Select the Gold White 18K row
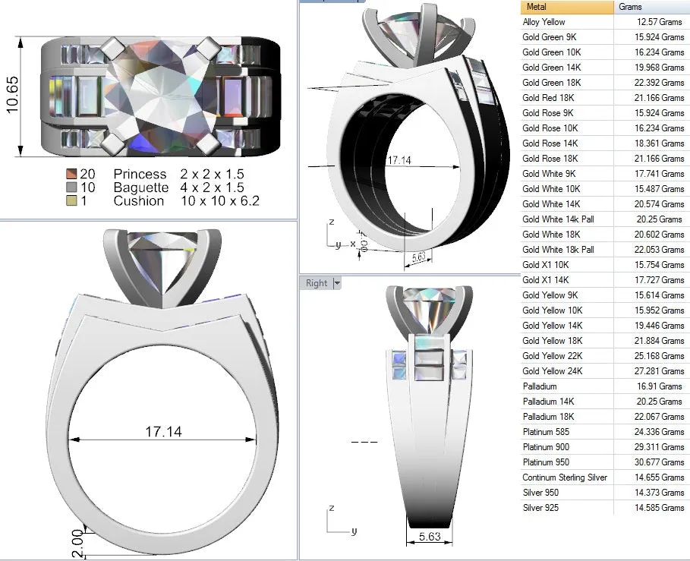 click(605, 235)
